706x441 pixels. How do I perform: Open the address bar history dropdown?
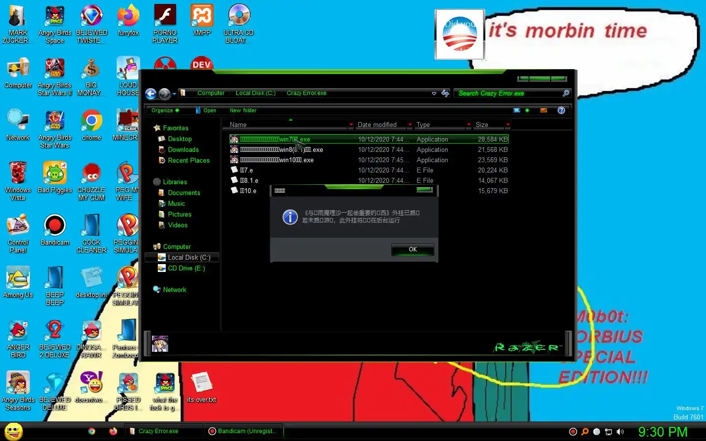[434, 93]
